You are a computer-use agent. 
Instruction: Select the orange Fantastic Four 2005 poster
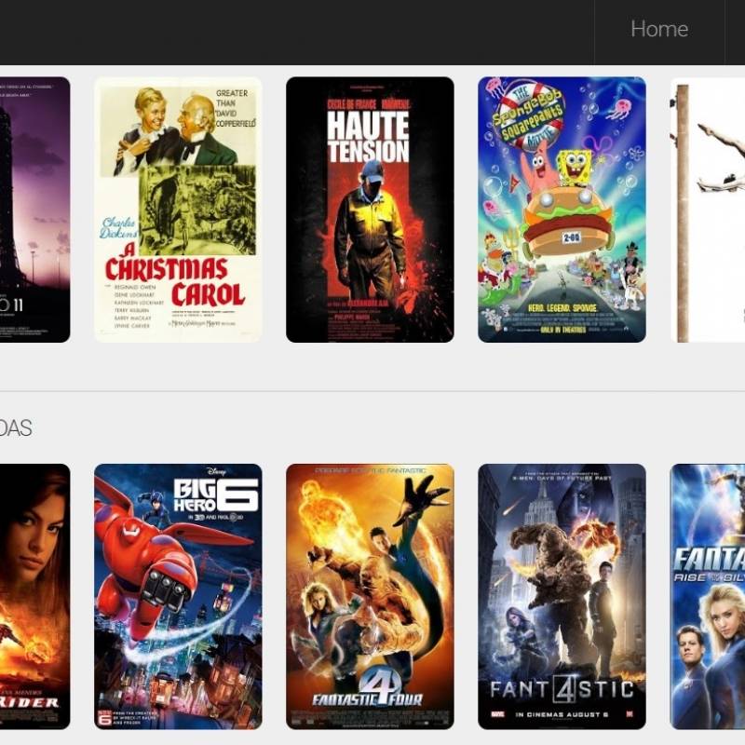coord(370,596)
